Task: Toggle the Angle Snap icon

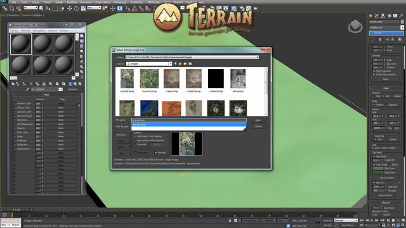Action: click(x=134, y=8)
